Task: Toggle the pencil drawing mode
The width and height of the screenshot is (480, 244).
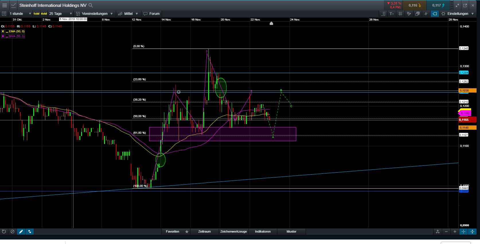Action: pos(21,232)
